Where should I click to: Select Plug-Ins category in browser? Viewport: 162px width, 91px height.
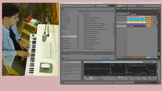click(66, 25)
